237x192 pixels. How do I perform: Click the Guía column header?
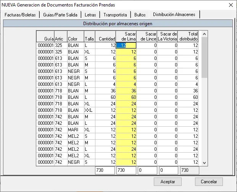click(45, 36)
